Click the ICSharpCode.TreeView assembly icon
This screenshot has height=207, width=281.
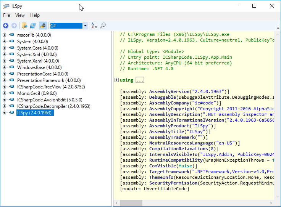12,87
